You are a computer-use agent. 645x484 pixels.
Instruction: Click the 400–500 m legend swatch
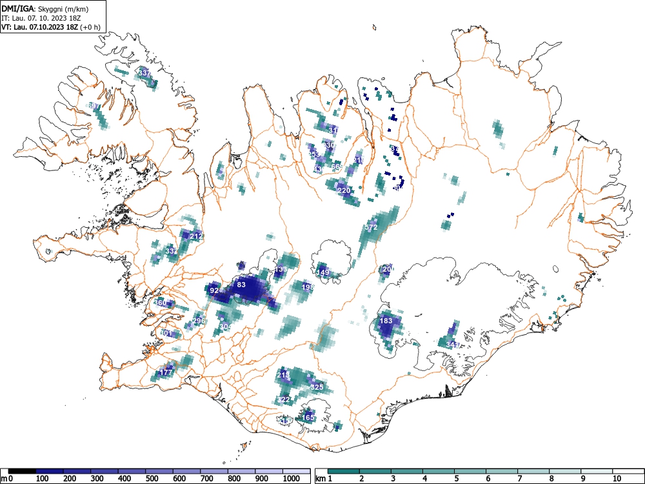132,471
